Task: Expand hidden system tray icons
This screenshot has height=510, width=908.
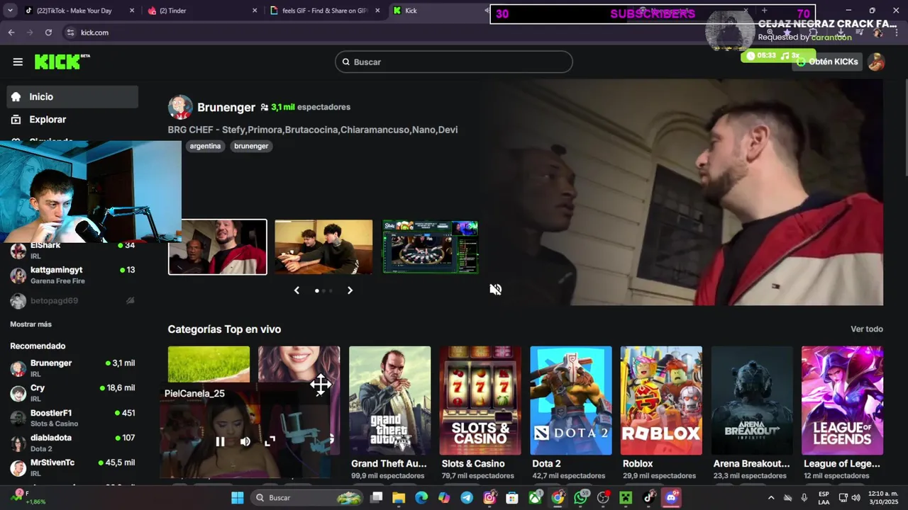Action: (771, 498)
